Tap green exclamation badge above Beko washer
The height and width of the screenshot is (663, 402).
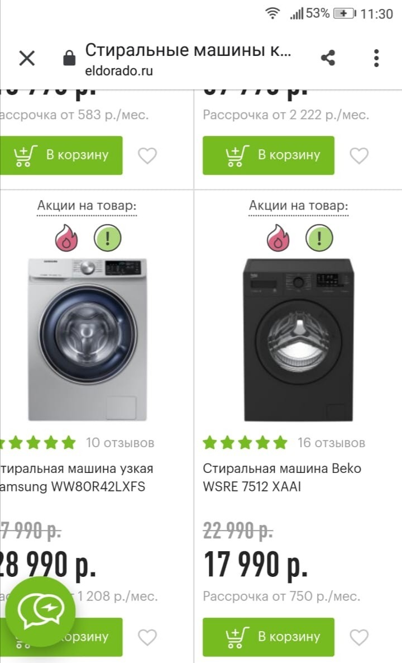point(319,238)
